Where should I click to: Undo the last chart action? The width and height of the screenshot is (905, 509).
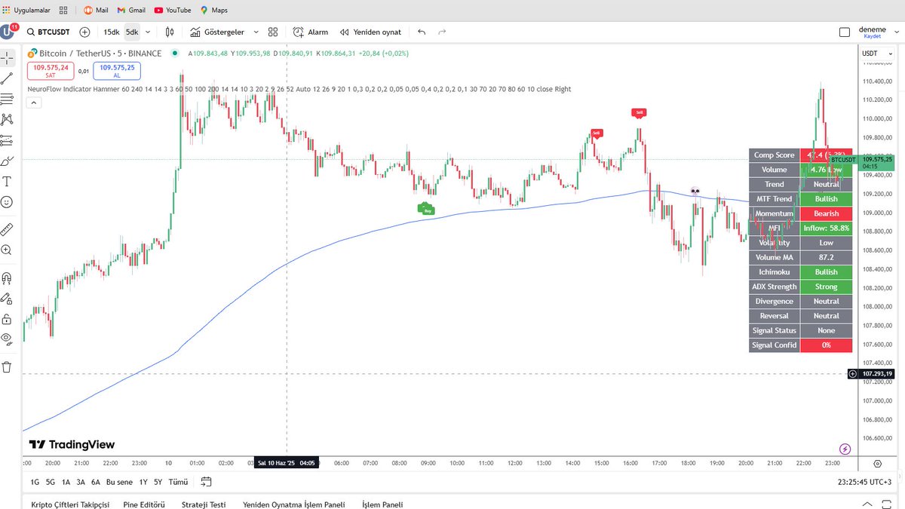pos(422,32)
